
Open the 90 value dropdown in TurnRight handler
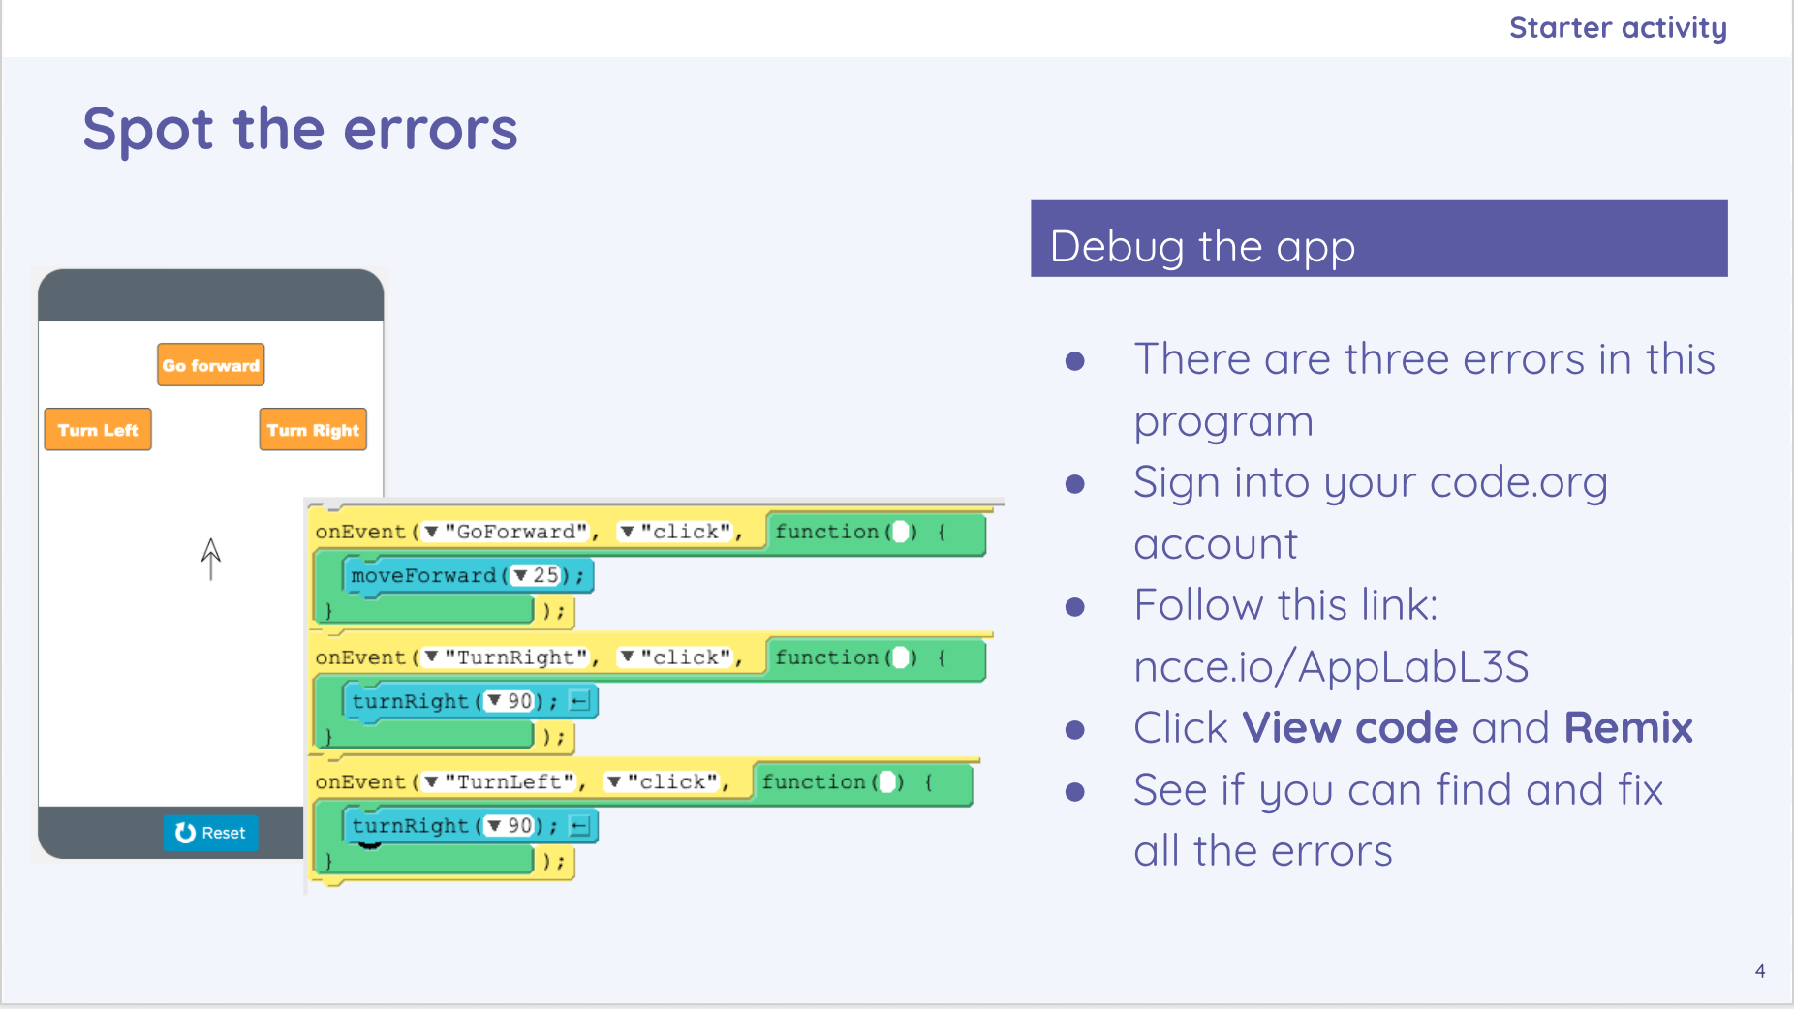495,700
